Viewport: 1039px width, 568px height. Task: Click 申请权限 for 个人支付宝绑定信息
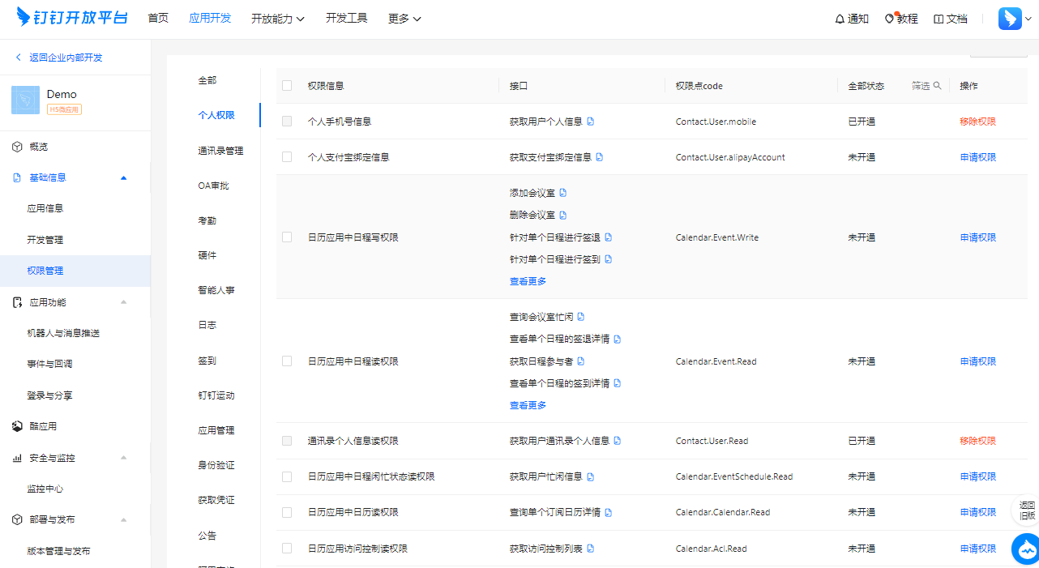tap(977, 157)
